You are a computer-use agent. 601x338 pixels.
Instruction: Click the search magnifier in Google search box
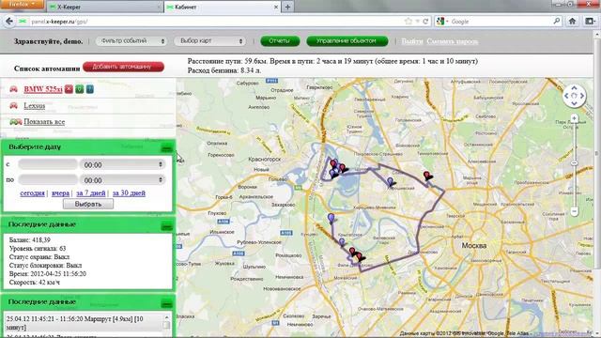[x=557, y=22]
